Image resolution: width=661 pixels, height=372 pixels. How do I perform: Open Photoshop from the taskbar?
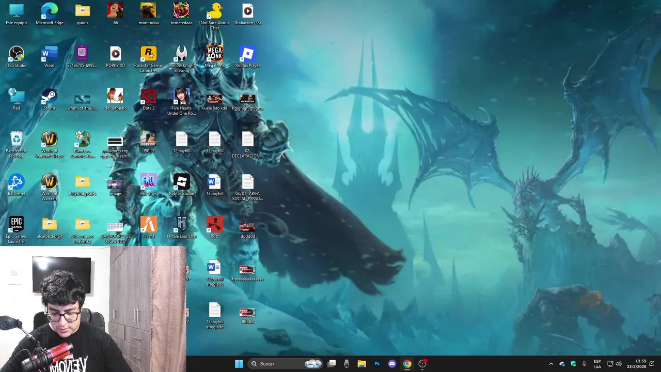(x=377, y=364)
